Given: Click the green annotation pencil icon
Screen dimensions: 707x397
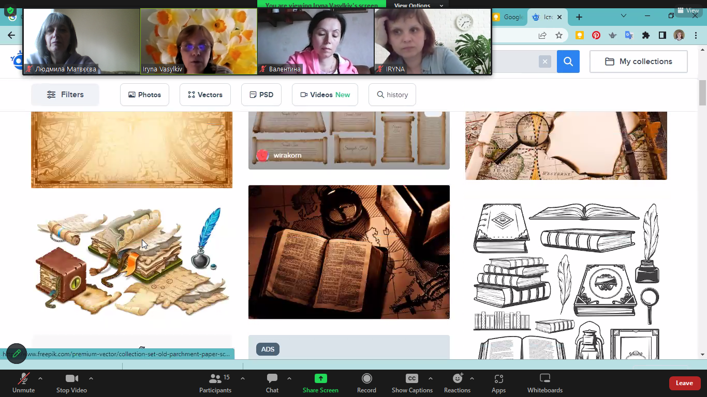Looking at the screenshot, I should 17,354.
